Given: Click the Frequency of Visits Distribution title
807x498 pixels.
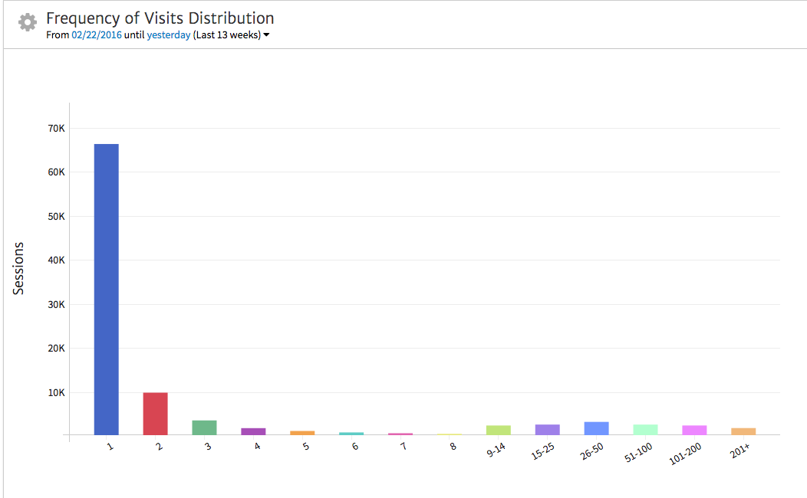Looking at the screenshot, I should point(160,18).
